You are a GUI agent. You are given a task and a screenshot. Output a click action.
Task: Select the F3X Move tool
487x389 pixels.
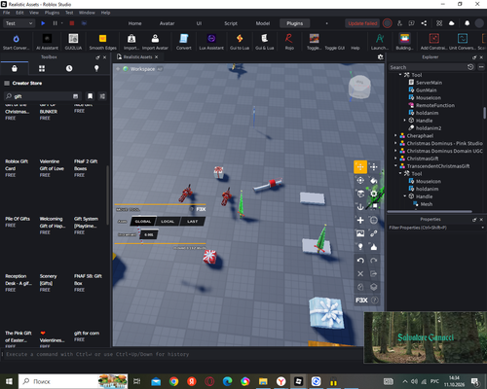click(360, 167)
